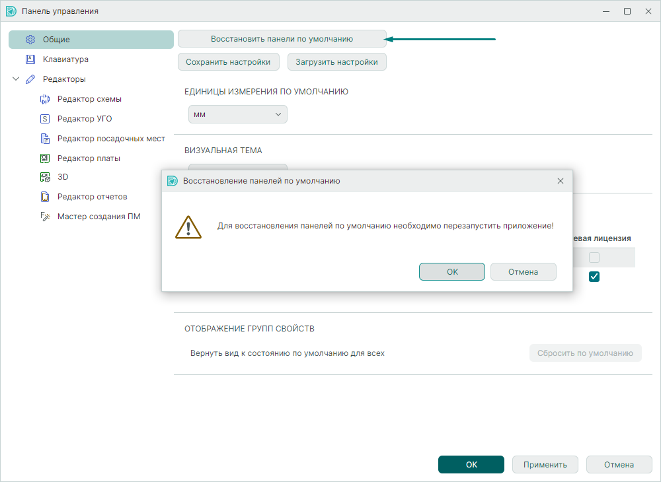
Task: Click the Редактор УГО icon
Action: click(45, 119)
